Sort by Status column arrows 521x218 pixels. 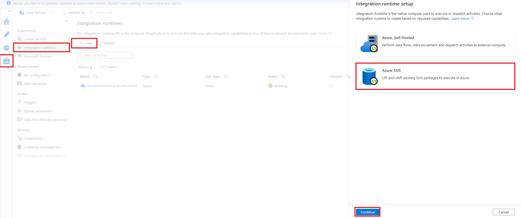click(283, 77)
